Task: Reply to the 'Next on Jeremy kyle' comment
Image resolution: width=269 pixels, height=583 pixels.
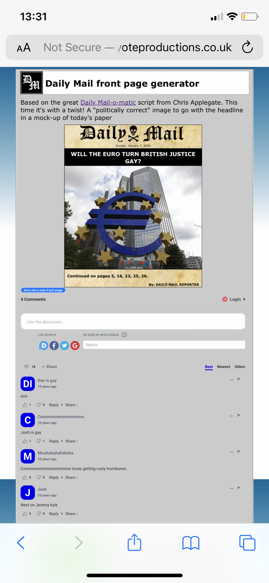Action: click(54, 514)
